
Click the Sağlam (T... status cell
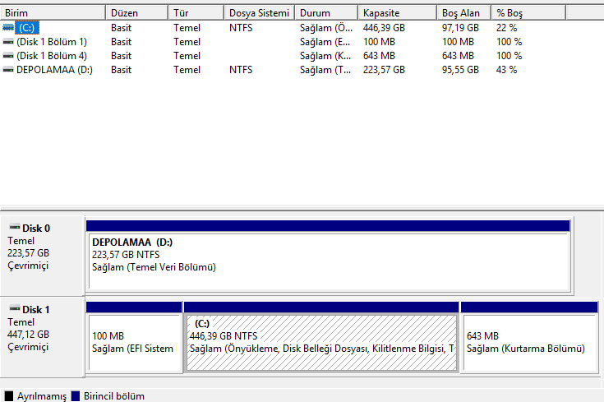[x=325, y=70]
